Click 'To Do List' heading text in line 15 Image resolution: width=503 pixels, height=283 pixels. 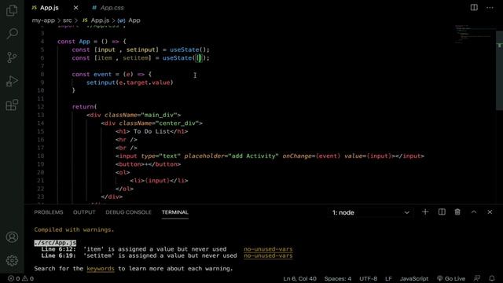[152, 131]
